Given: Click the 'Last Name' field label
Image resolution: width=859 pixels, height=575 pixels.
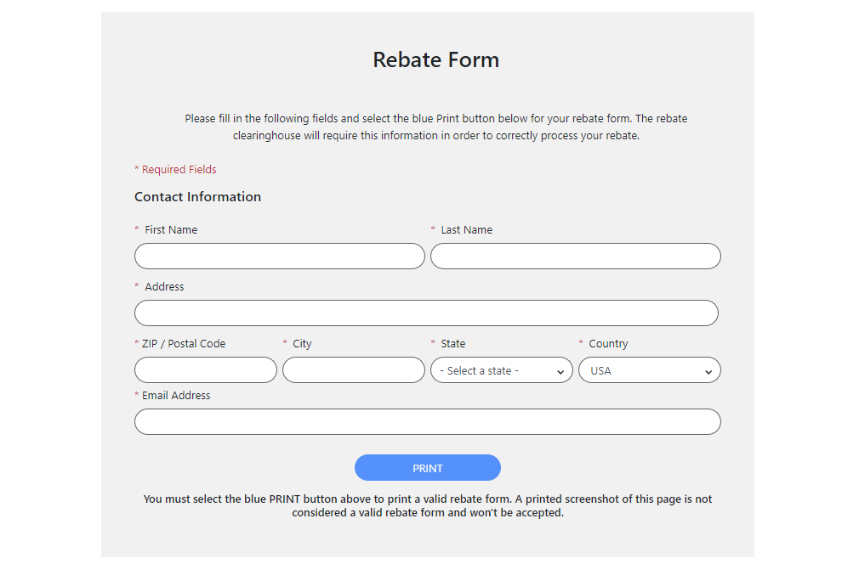Looking at the screenshot, I should pyautogui.click(x=466, y=230).
